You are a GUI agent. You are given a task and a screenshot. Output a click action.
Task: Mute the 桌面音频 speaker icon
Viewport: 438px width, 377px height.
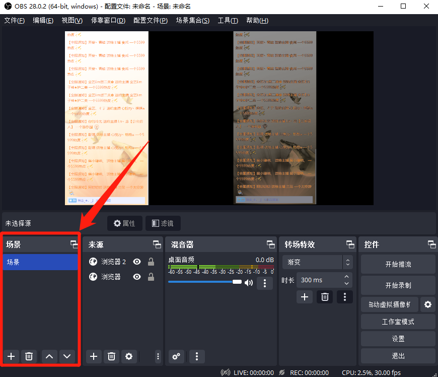coord(249,283)
